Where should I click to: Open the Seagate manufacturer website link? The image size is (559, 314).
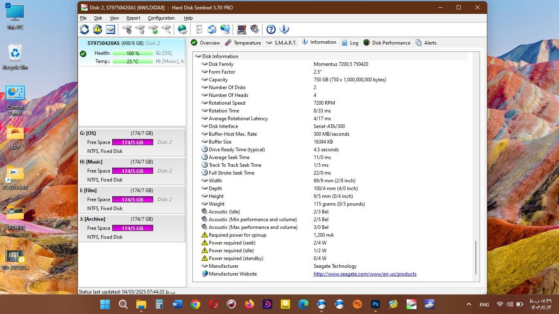365,274
